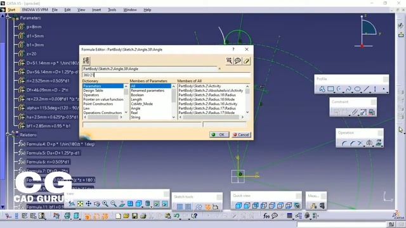
Task: Open the Start menu
Action: 11,10
